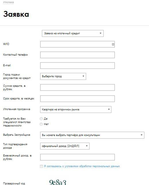
Task: Open the Ипотечная программа dropdown
Action: point(76,110)
